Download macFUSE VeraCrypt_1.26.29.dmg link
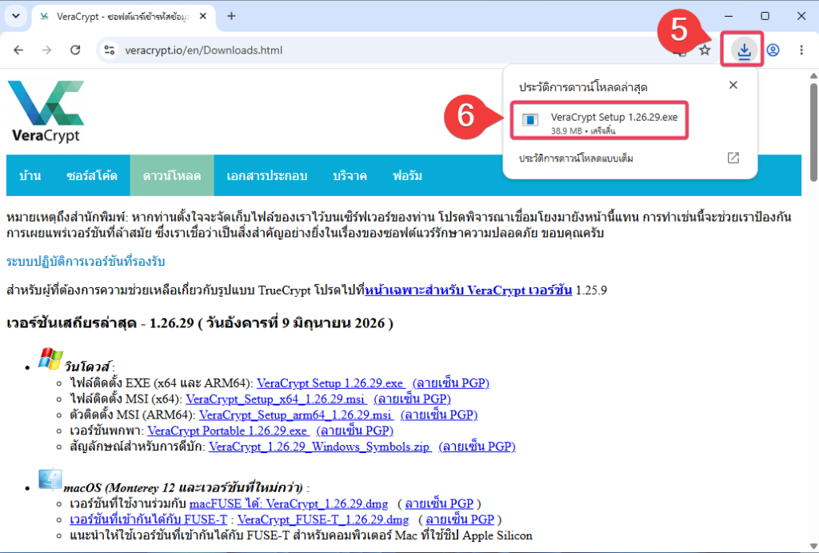Viewport: 819px width, 553px height. 289,504
